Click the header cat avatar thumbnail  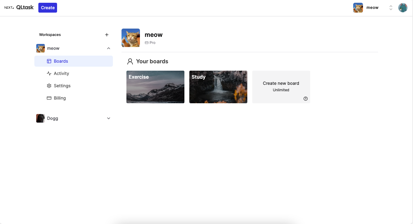click(x=358, y=8)
